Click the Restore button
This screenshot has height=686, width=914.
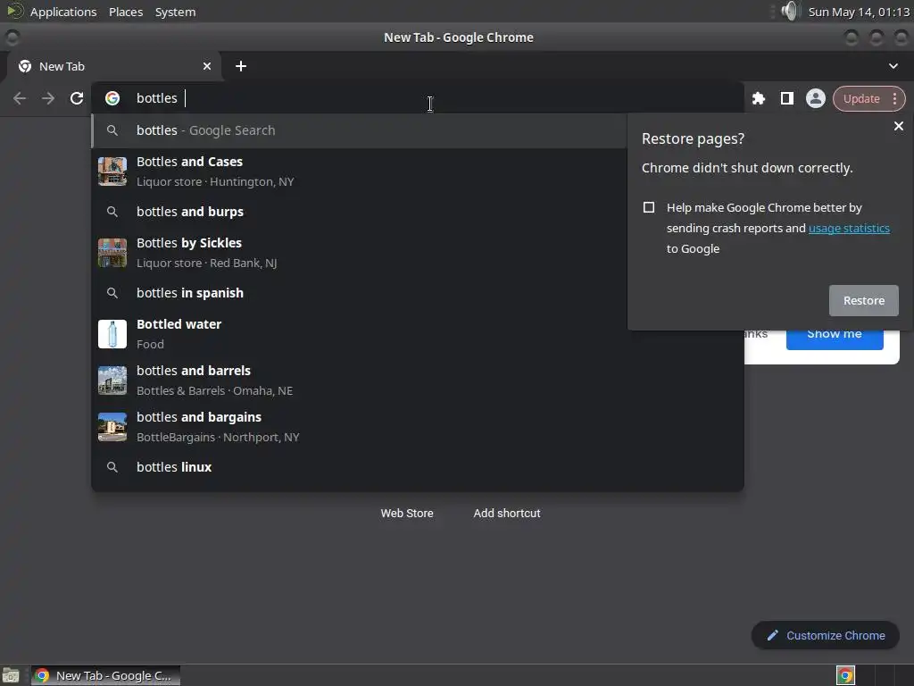pos(864,300)
